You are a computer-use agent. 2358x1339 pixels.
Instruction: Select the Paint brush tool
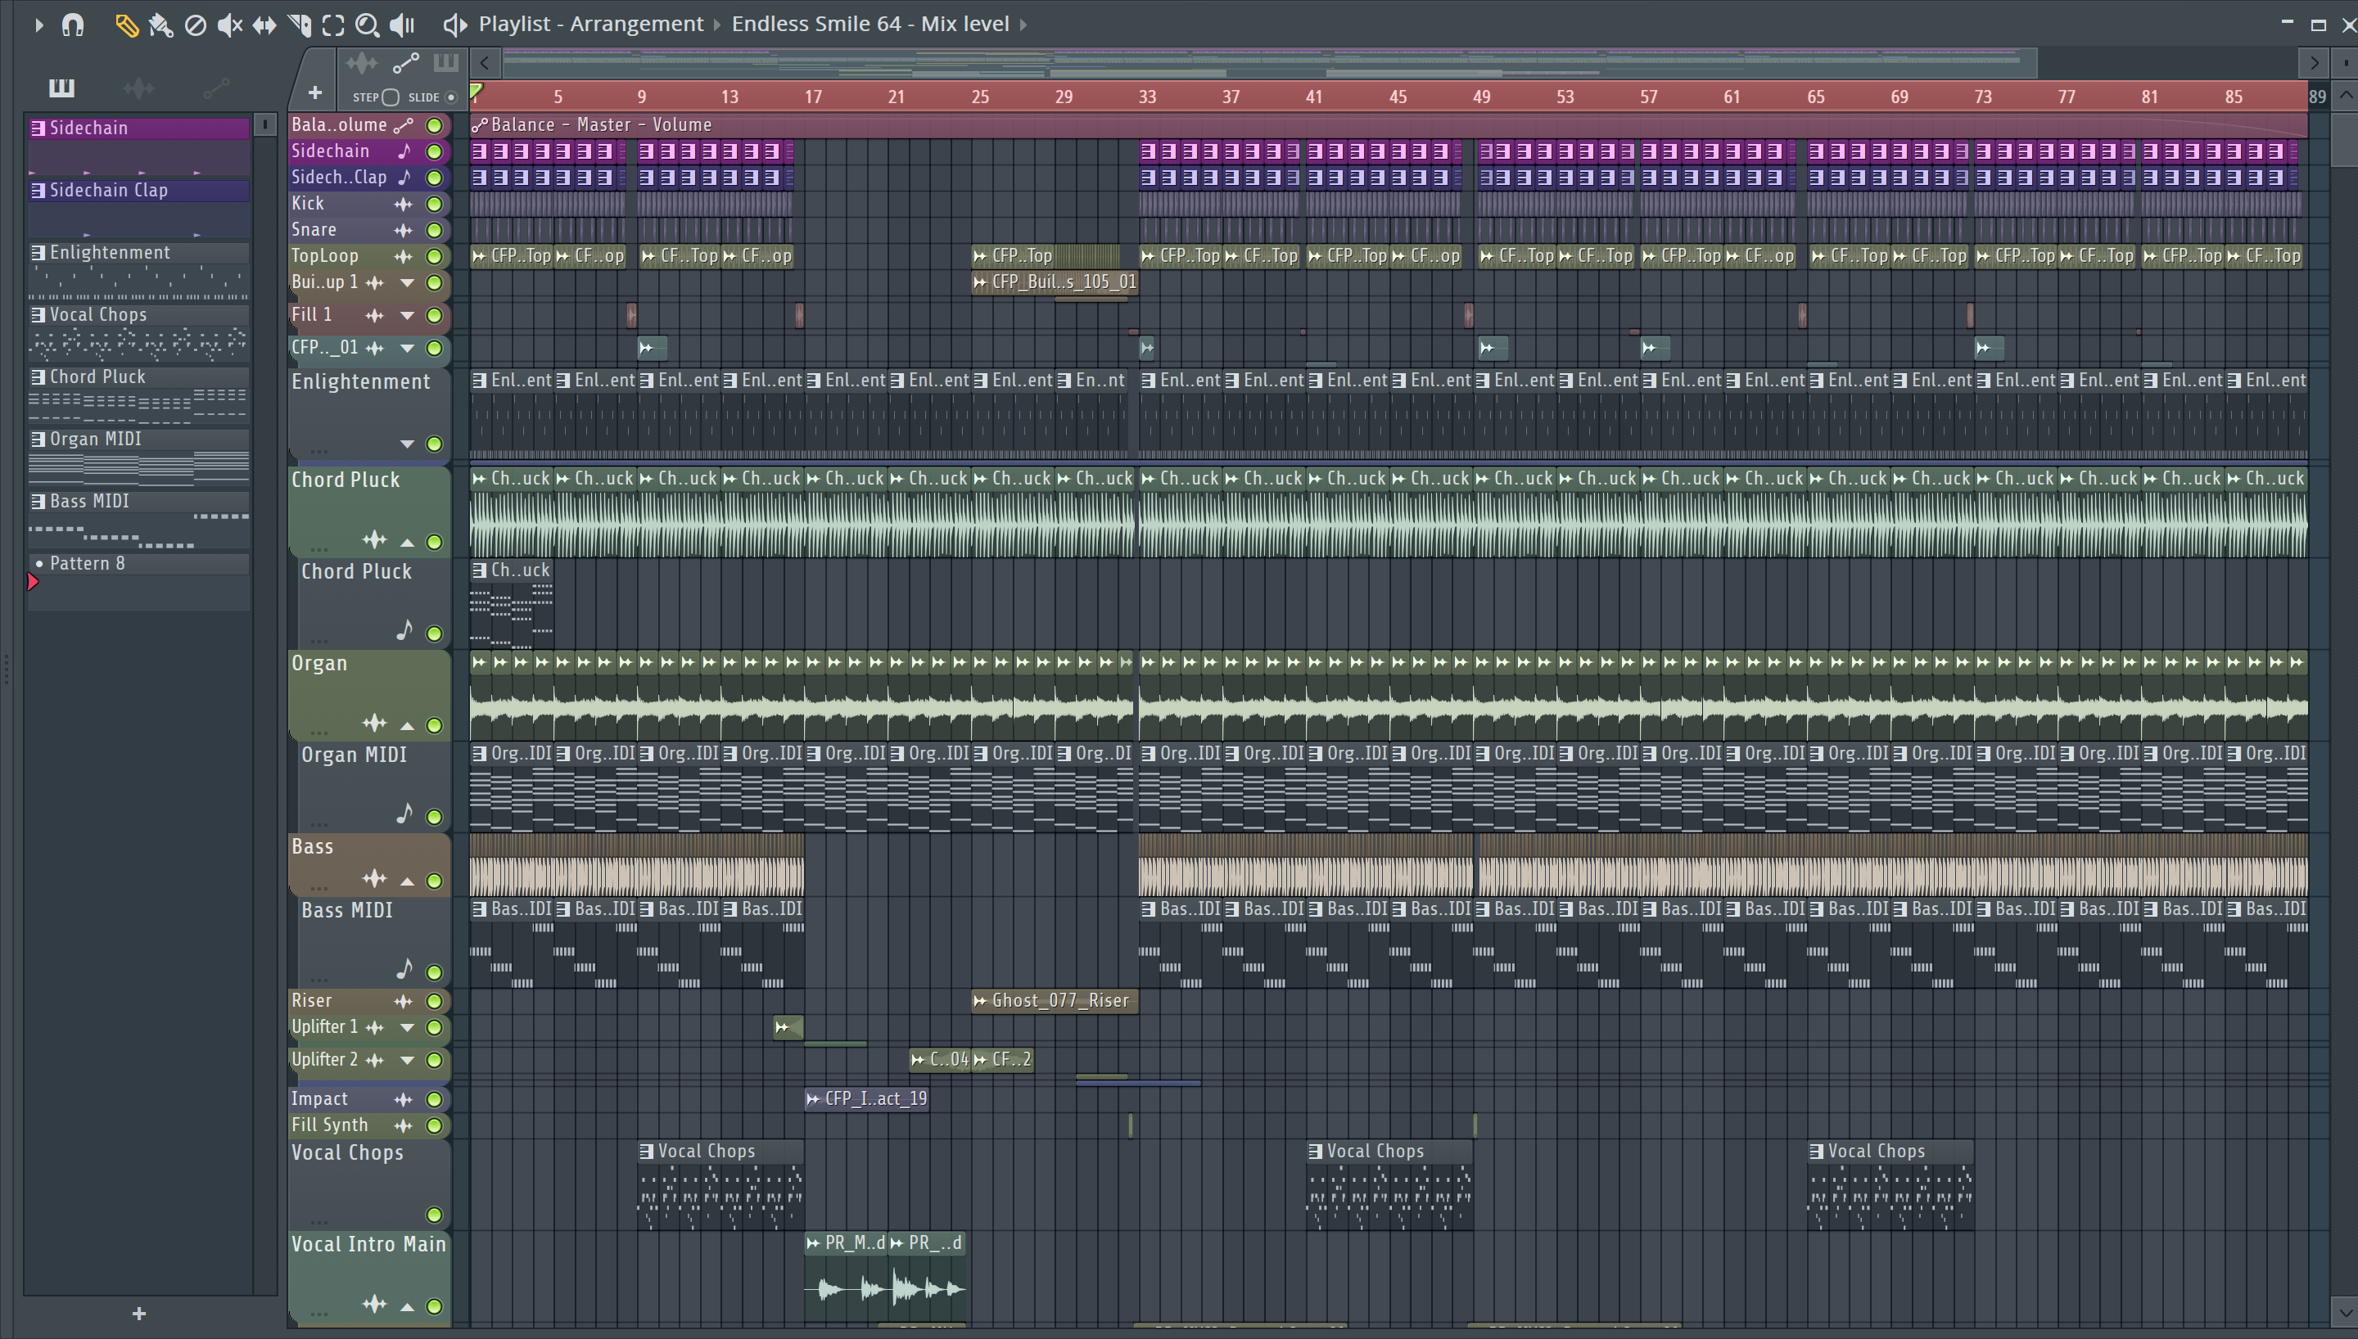click(161, 25)
